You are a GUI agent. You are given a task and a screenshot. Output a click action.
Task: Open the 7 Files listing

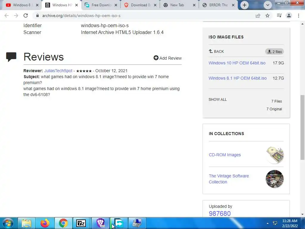pos(277,101)
